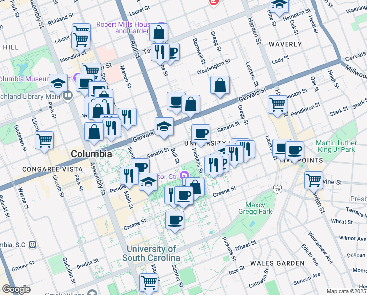The height and width of the screenshot is (295, 367).
Task: Select the coffee cup marker above University of South Carolina
Action: pyautogui.click(x=175, y=220)
